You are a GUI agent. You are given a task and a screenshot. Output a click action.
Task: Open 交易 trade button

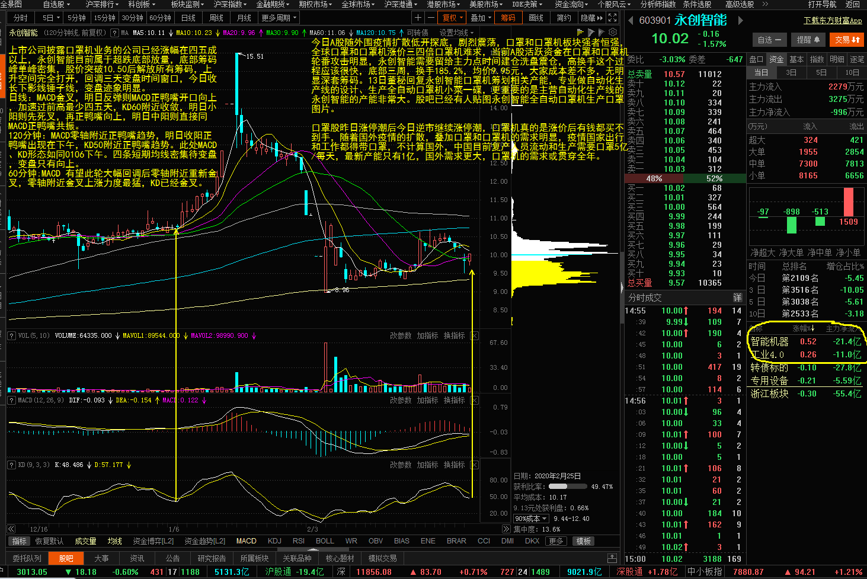[x=847, y=40]
